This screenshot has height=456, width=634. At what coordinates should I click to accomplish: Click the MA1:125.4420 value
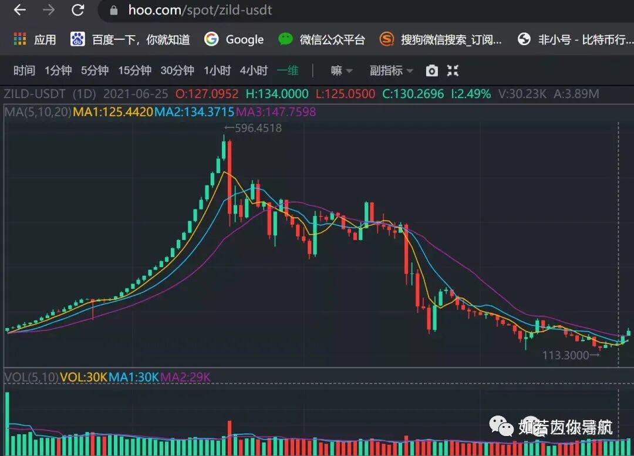point(113,112)
